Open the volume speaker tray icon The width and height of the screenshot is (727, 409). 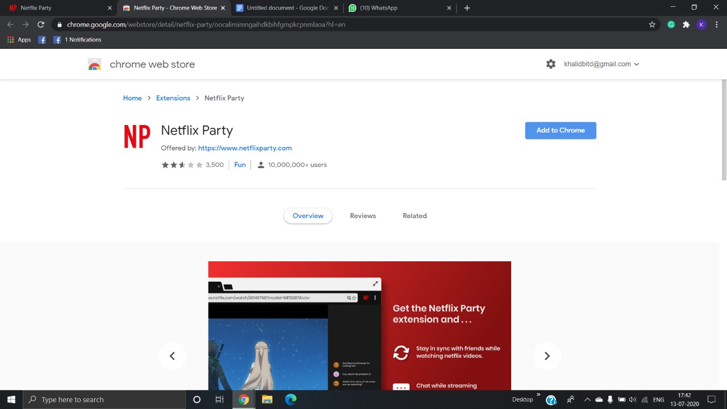(x=633, y=400)
